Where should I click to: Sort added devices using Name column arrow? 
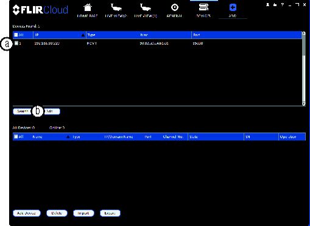(x=68, y=137)
